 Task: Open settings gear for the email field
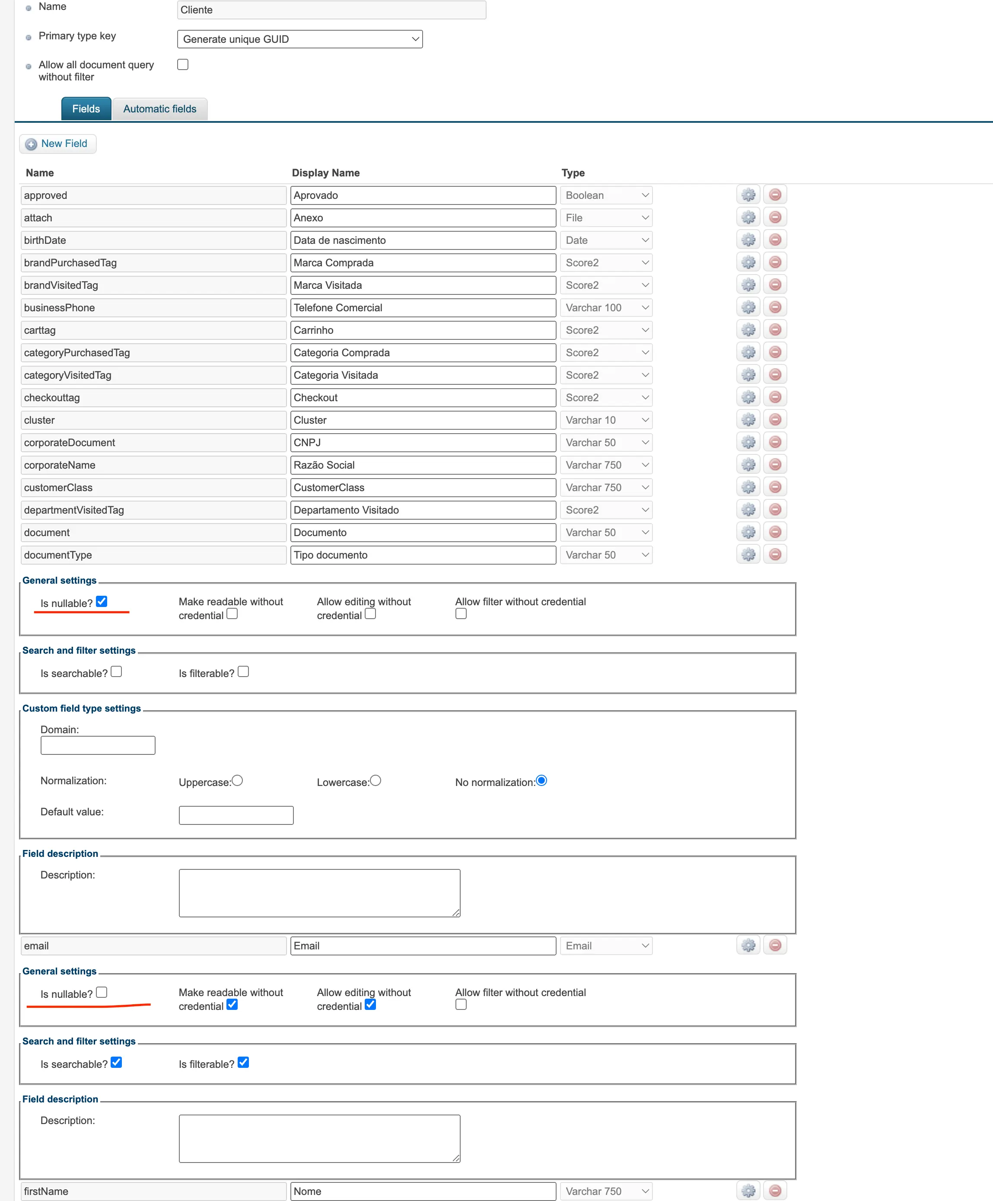click(748, 945)
